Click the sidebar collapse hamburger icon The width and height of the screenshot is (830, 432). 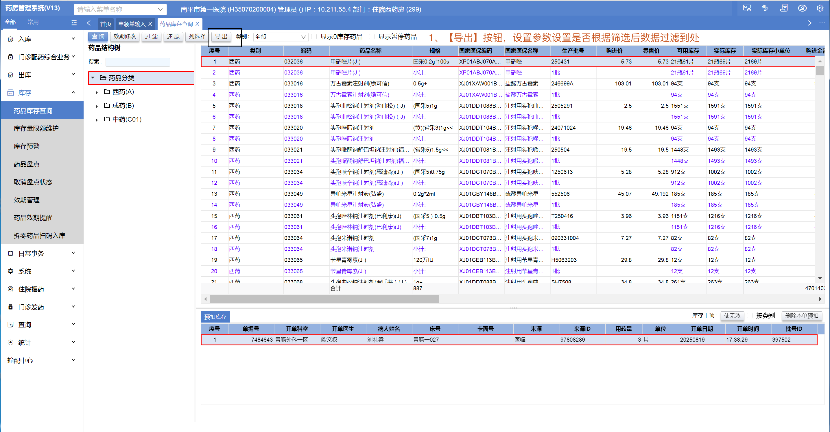(x=74, y=23)
